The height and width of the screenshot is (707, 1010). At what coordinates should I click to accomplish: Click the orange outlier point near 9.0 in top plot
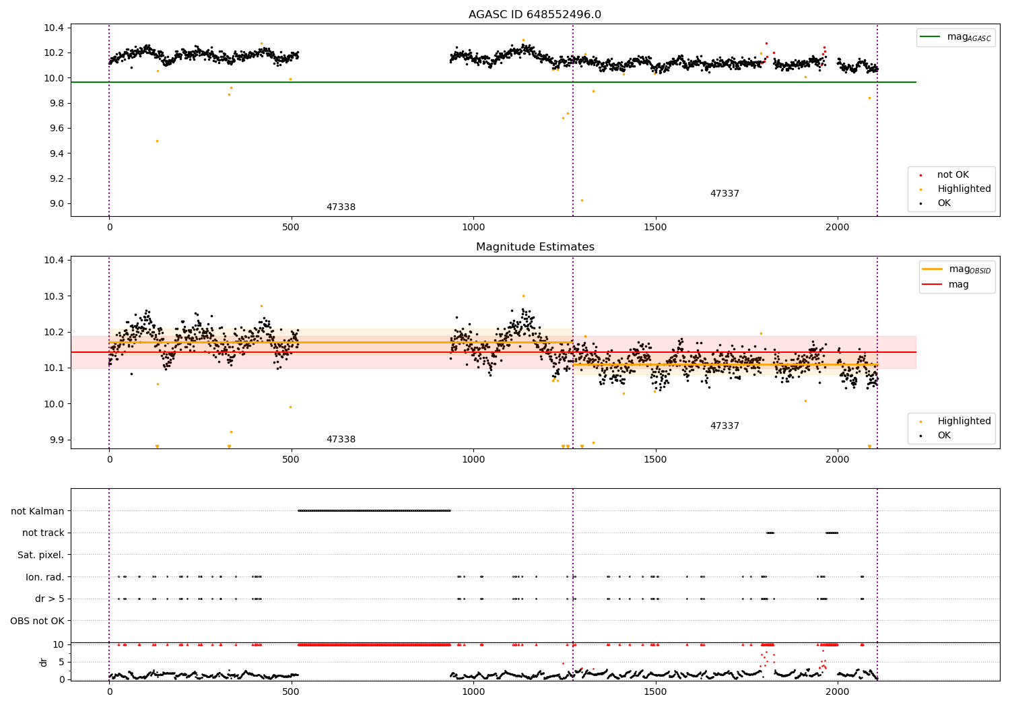(582, 200)
